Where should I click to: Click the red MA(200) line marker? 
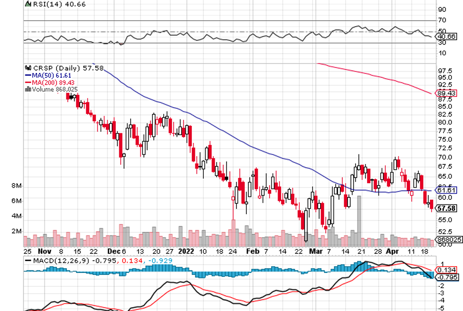27,82
